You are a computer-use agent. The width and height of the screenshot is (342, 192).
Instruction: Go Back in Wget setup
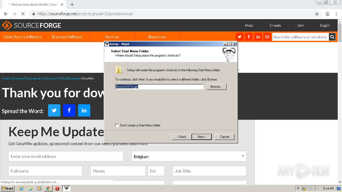coord(181,137)
